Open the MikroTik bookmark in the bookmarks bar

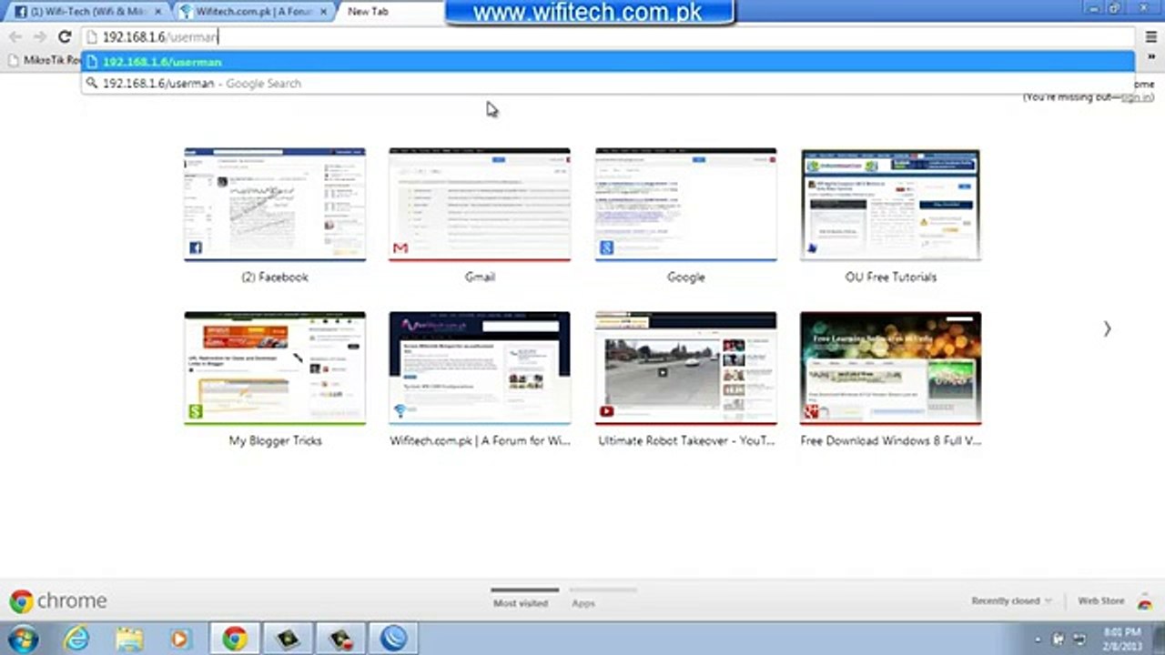[x=46, y=60]
